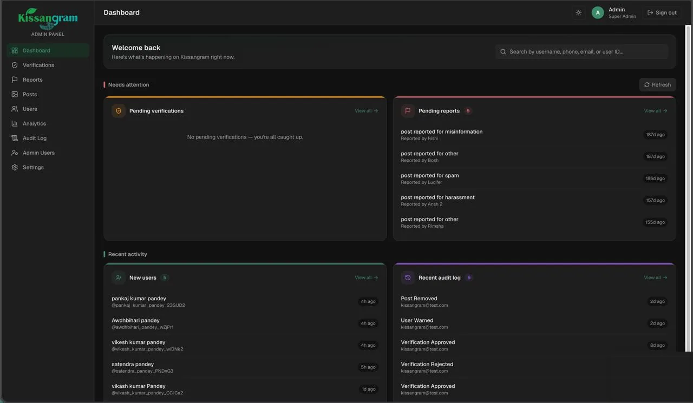Screen dimensions: 693x403
Task: Click the Admin avatar circle
Action: point(598,12)
